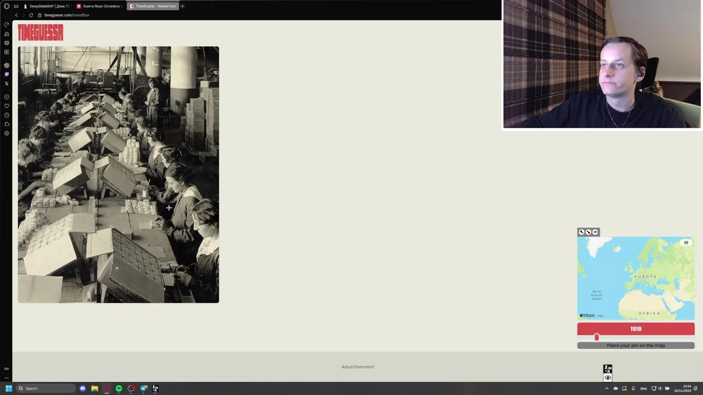Open the tray update icon with orange dot
The height and width of the screenshot is (395, 703).
pyautogui.click(x=624, y=388)
